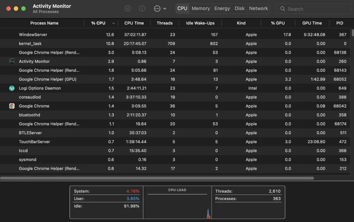354x222 pixels.
Task: Open the process Info (i) toolbar icon
Action: [x=142, y=8]
